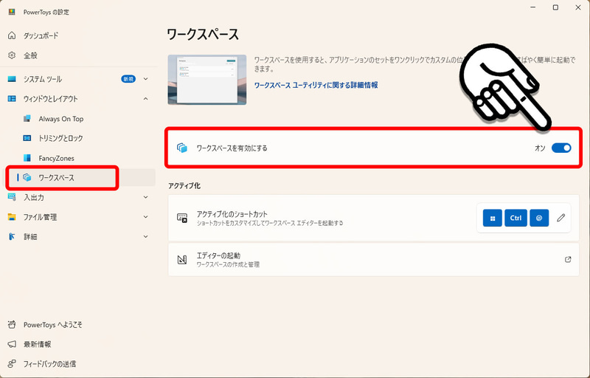Click the PowerToys へようこそ icon

(x=12, y=325)
